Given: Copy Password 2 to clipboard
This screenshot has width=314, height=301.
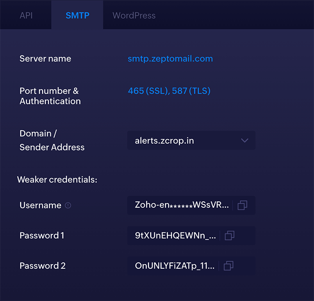Looking at the screenshot, I should click(228, 266).
